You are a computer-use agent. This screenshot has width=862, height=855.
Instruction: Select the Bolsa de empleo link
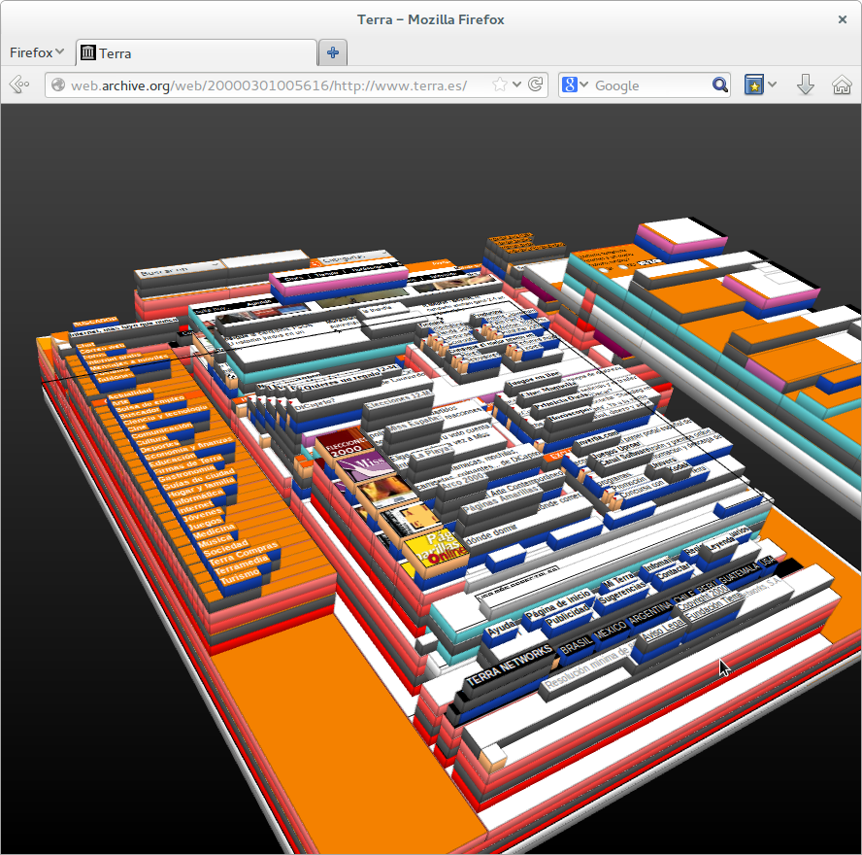150,402
